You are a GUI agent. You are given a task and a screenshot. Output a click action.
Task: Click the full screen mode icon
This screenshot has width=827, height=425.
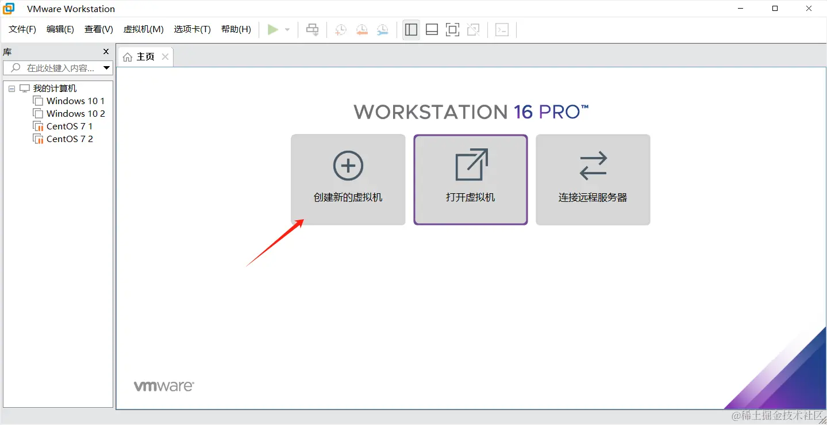click(x=453, y=30)
